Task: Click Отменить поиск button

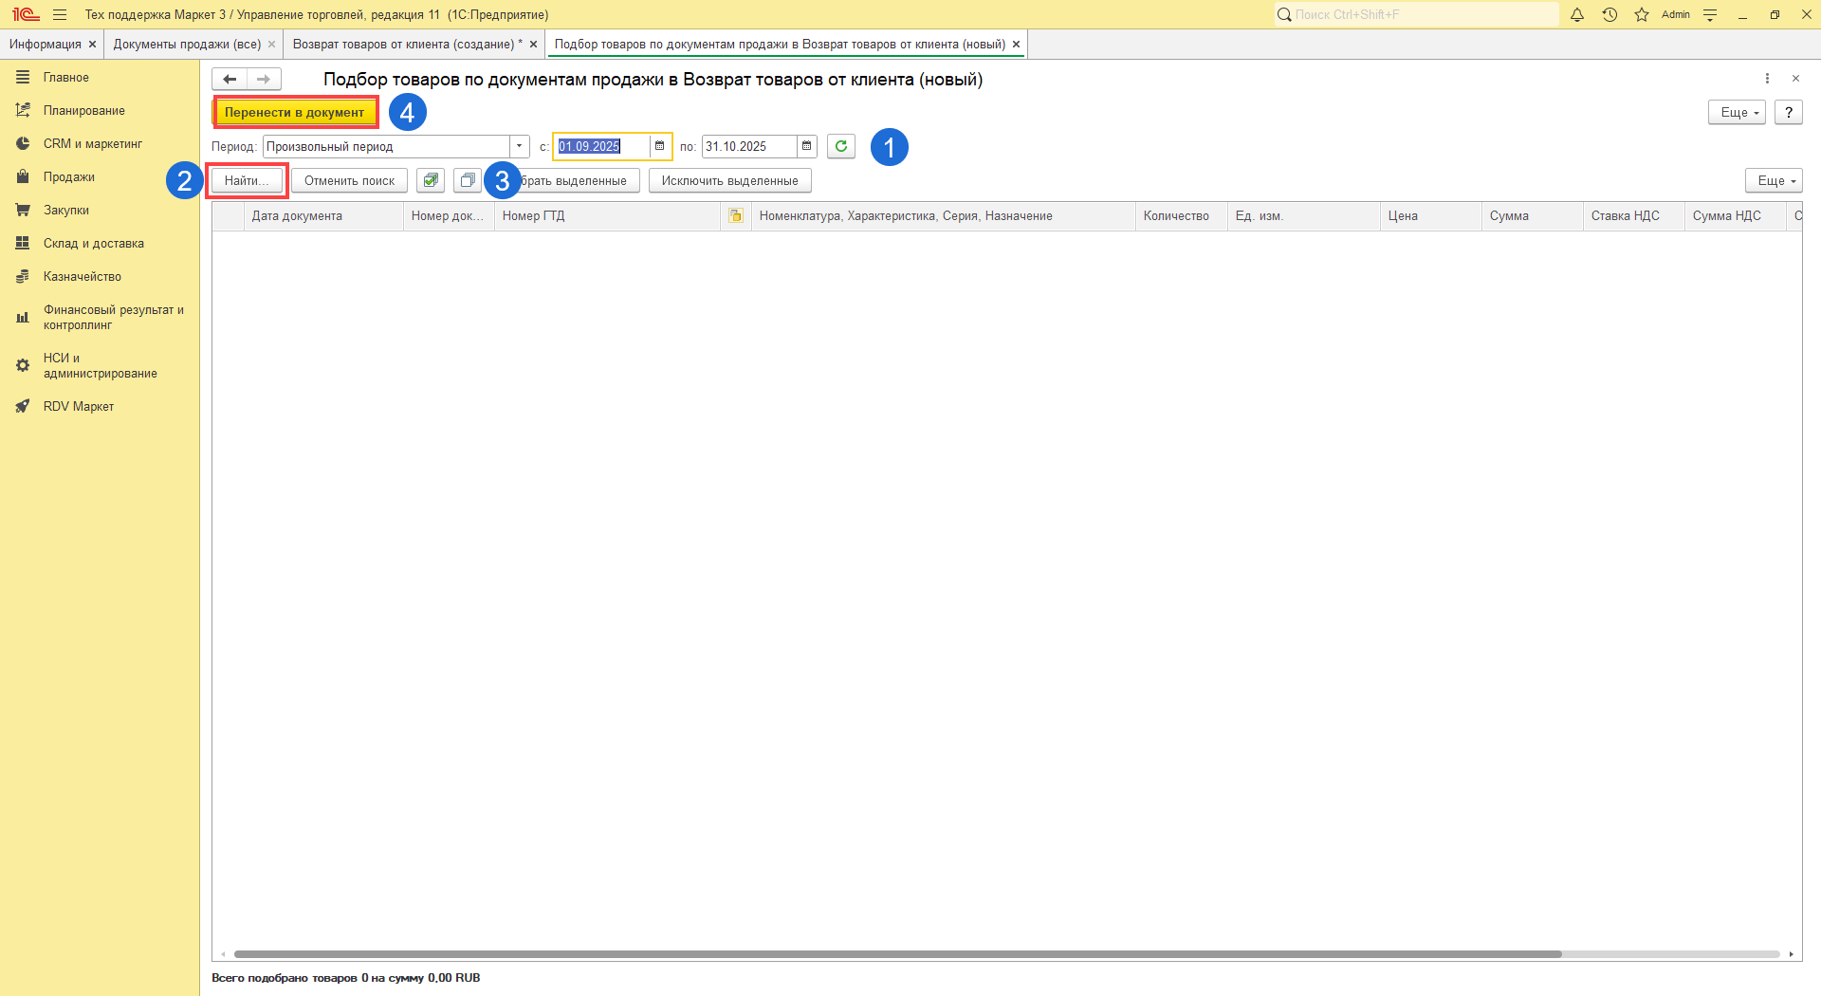Action: coord(349,180)
